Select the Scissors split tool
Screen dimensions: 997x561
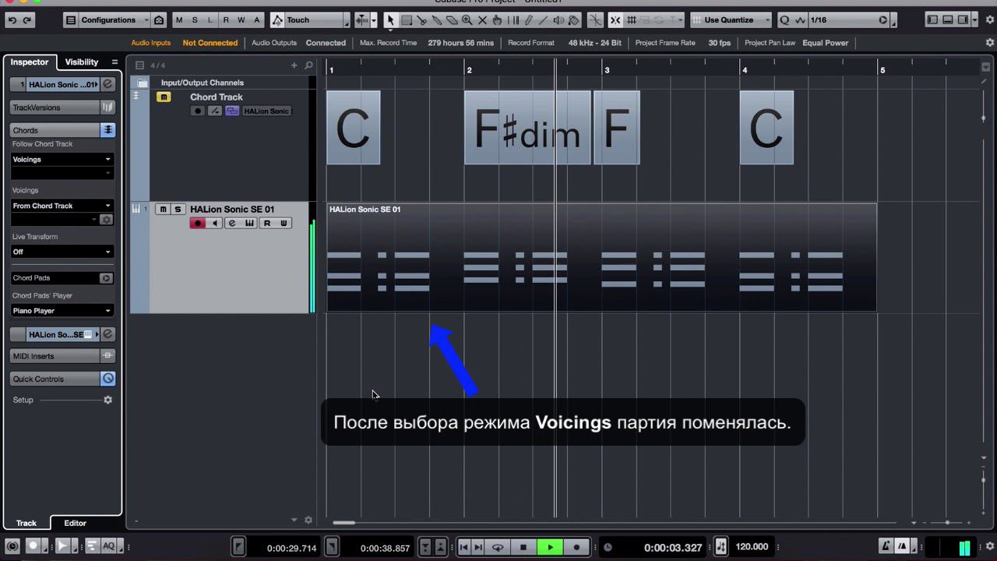(423, 19)
